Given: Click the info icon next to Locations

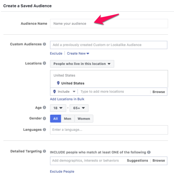Looking at the screenshot, I should (x=44, y=63).
